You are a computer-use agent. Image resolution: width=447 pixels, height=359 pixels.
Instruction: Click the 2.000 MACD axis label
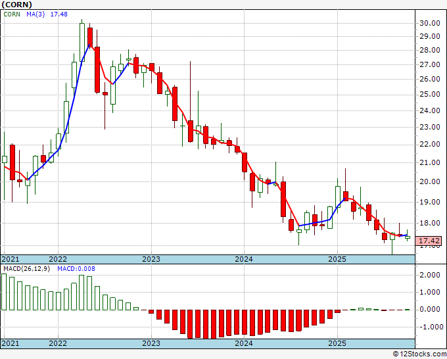[430, 275]
